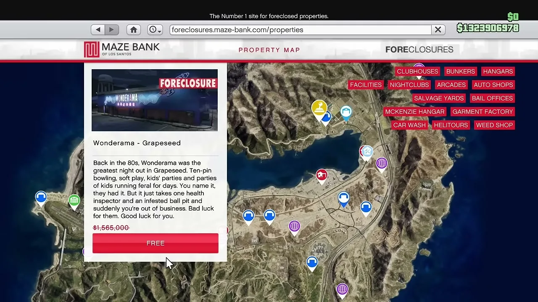Close the browser with the X button

click(x=438, y=30)
